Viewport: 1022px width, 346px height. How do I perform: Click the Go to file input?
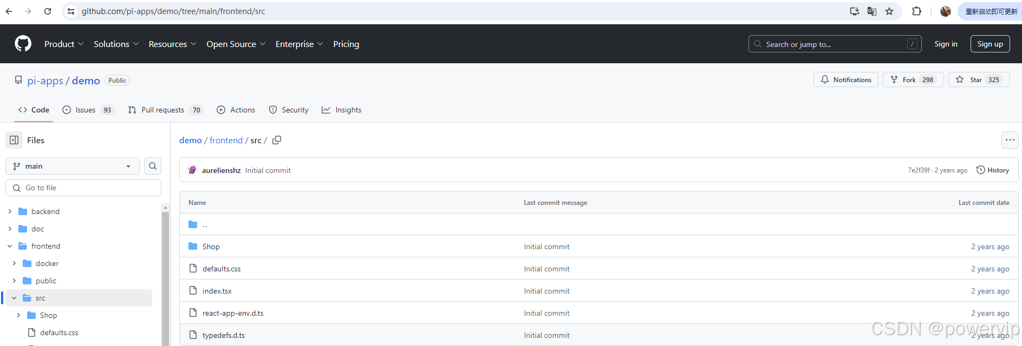83,188
